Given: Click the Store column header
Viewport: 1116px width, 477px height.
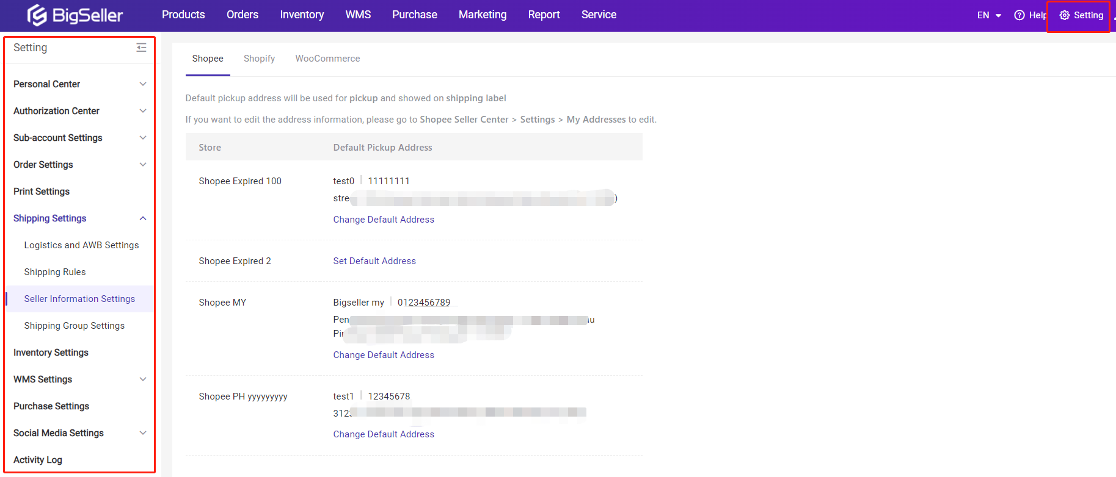Looking at the screenshot, I should pyautogui.click(x=210, y=148).
